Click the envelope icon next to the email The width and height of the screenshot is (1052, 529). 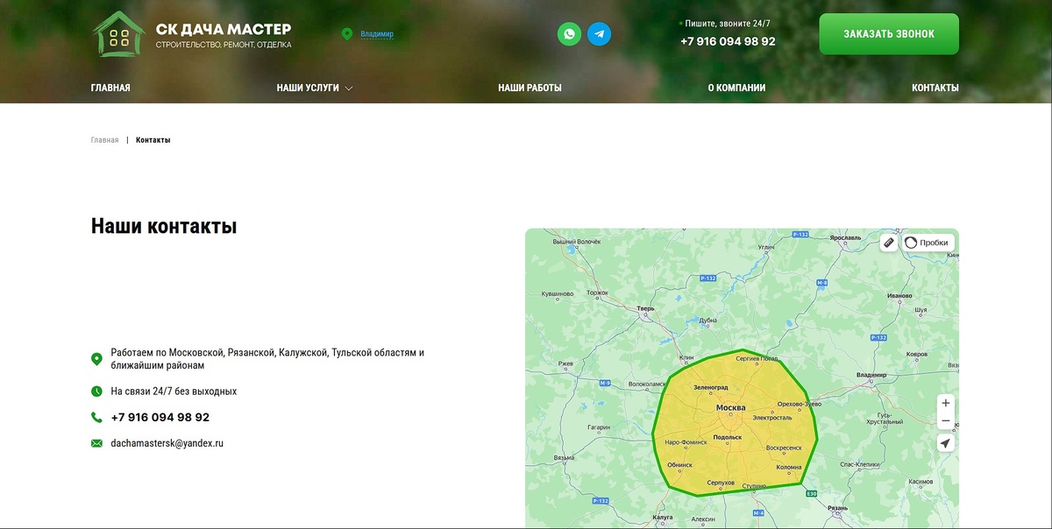click(96, 443)
